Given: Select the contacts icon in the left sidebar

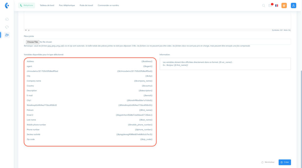Looking at the screenshot, I should click(7, 35).
